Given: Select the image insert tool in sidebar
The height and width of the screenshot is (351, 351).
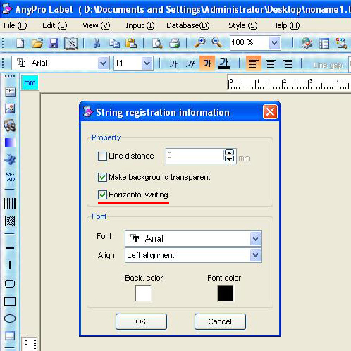Looking at the screenshot, I should point(10,109).
